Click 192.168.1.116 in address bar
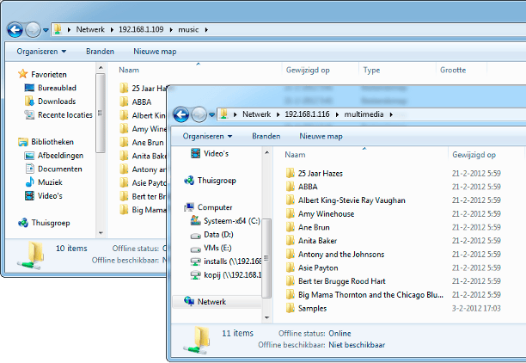The width and height of the screenshot is (526, 363). [307, 114]
